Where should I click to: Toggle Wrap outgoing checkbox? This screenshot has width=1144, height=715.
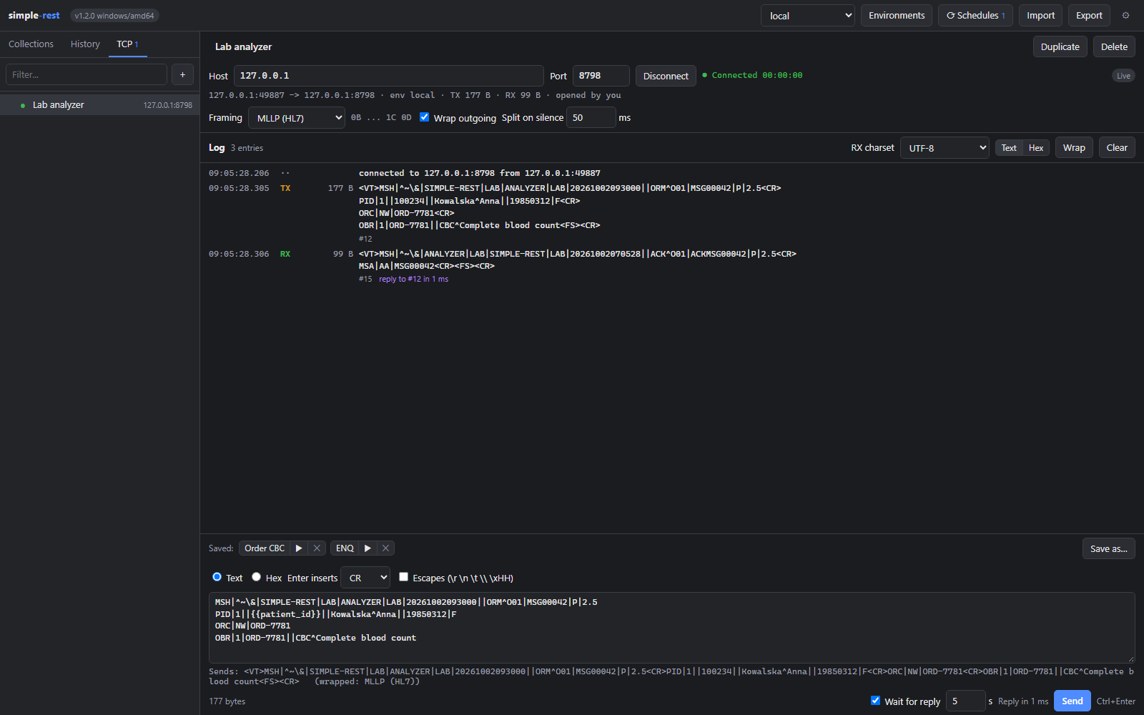(x=424, y=117)
